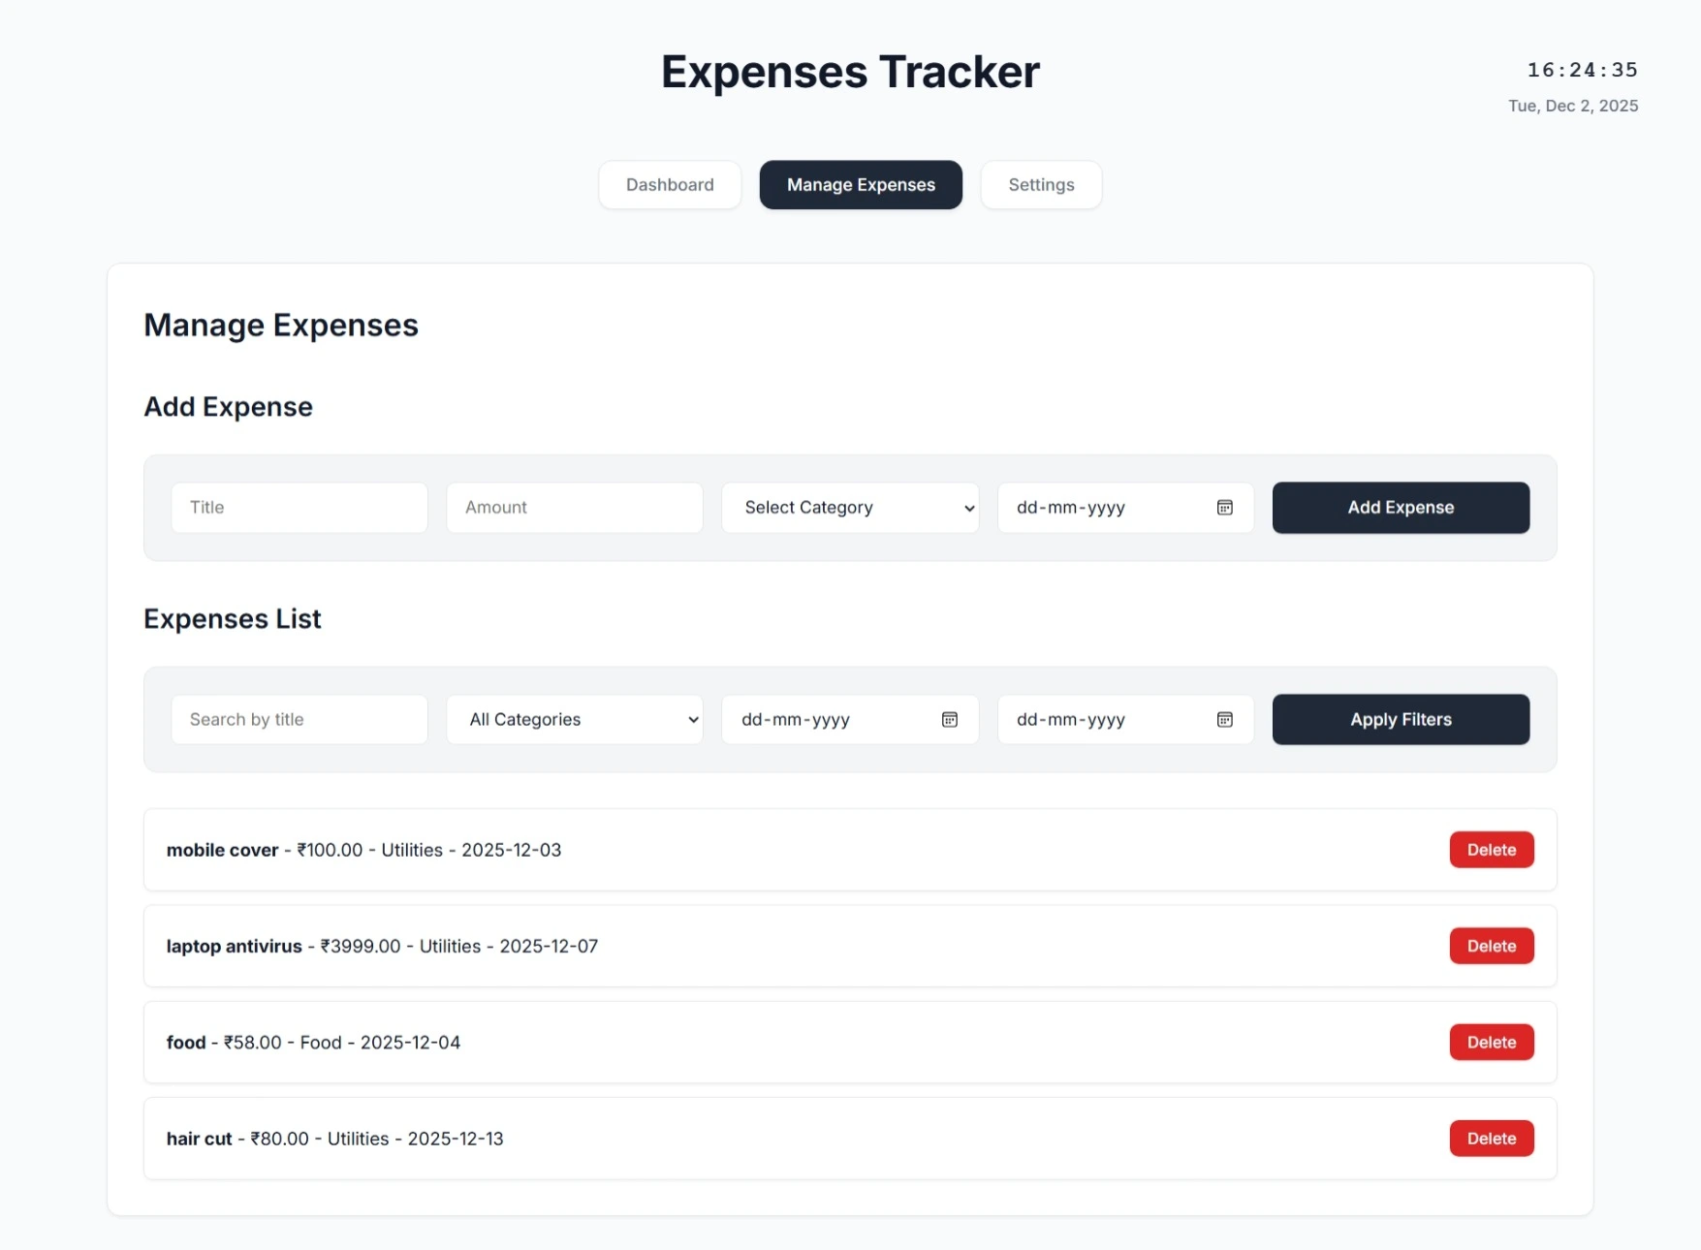Click the Amount input field
The image size is (1701, 1250).
coord(574,507)
